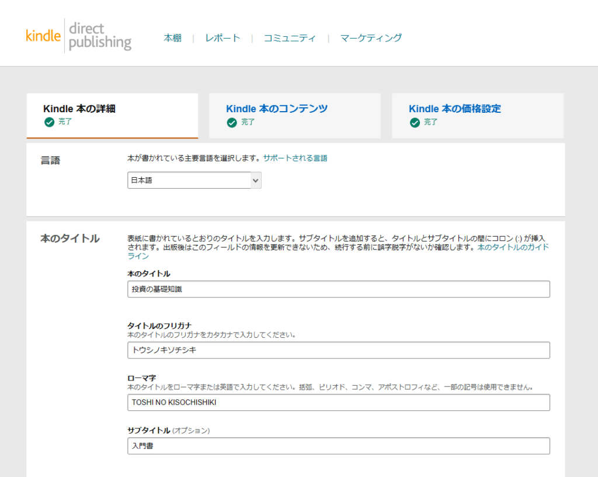Click the Kindle Direct Publishing logo
The image size is (598, 477).
pos(79,36)
